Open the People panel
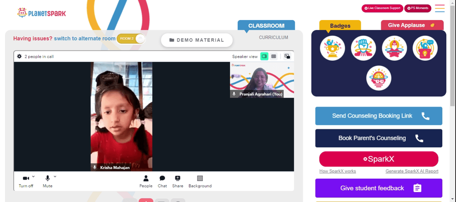Viewport: 456px width, 202px height. point(146,182)
